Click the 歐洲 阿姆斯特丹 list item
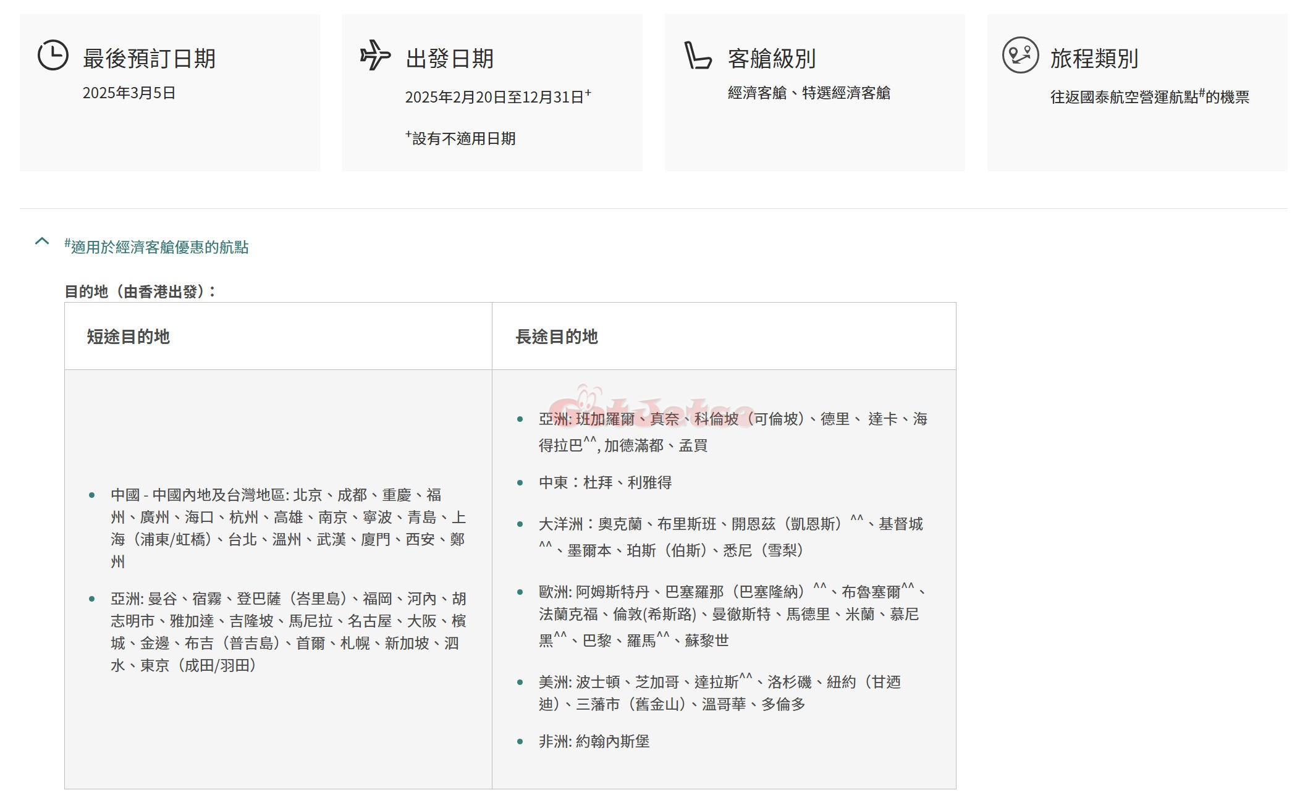 (x=733, y=615)
